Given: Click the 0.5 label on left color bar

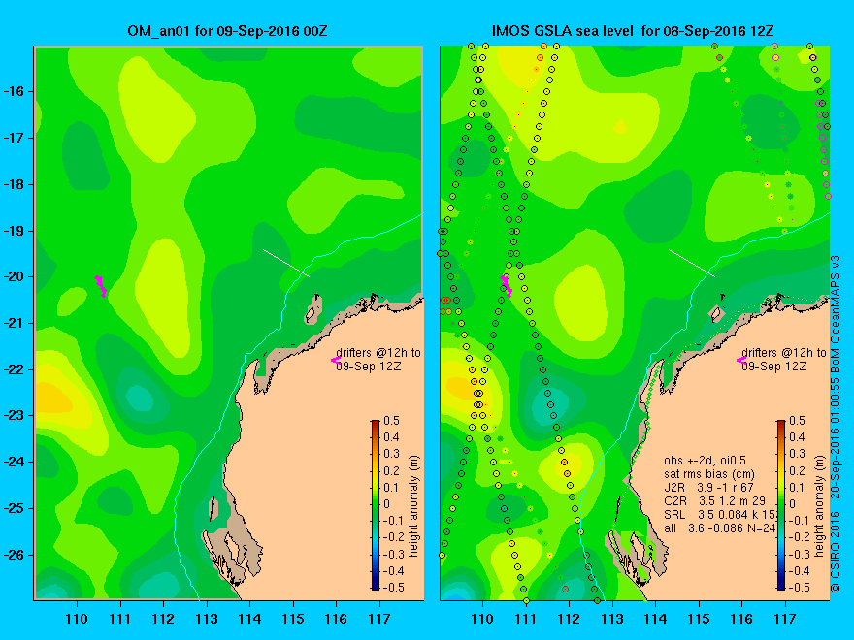Looking at the screenshot, I should [392, 421].
